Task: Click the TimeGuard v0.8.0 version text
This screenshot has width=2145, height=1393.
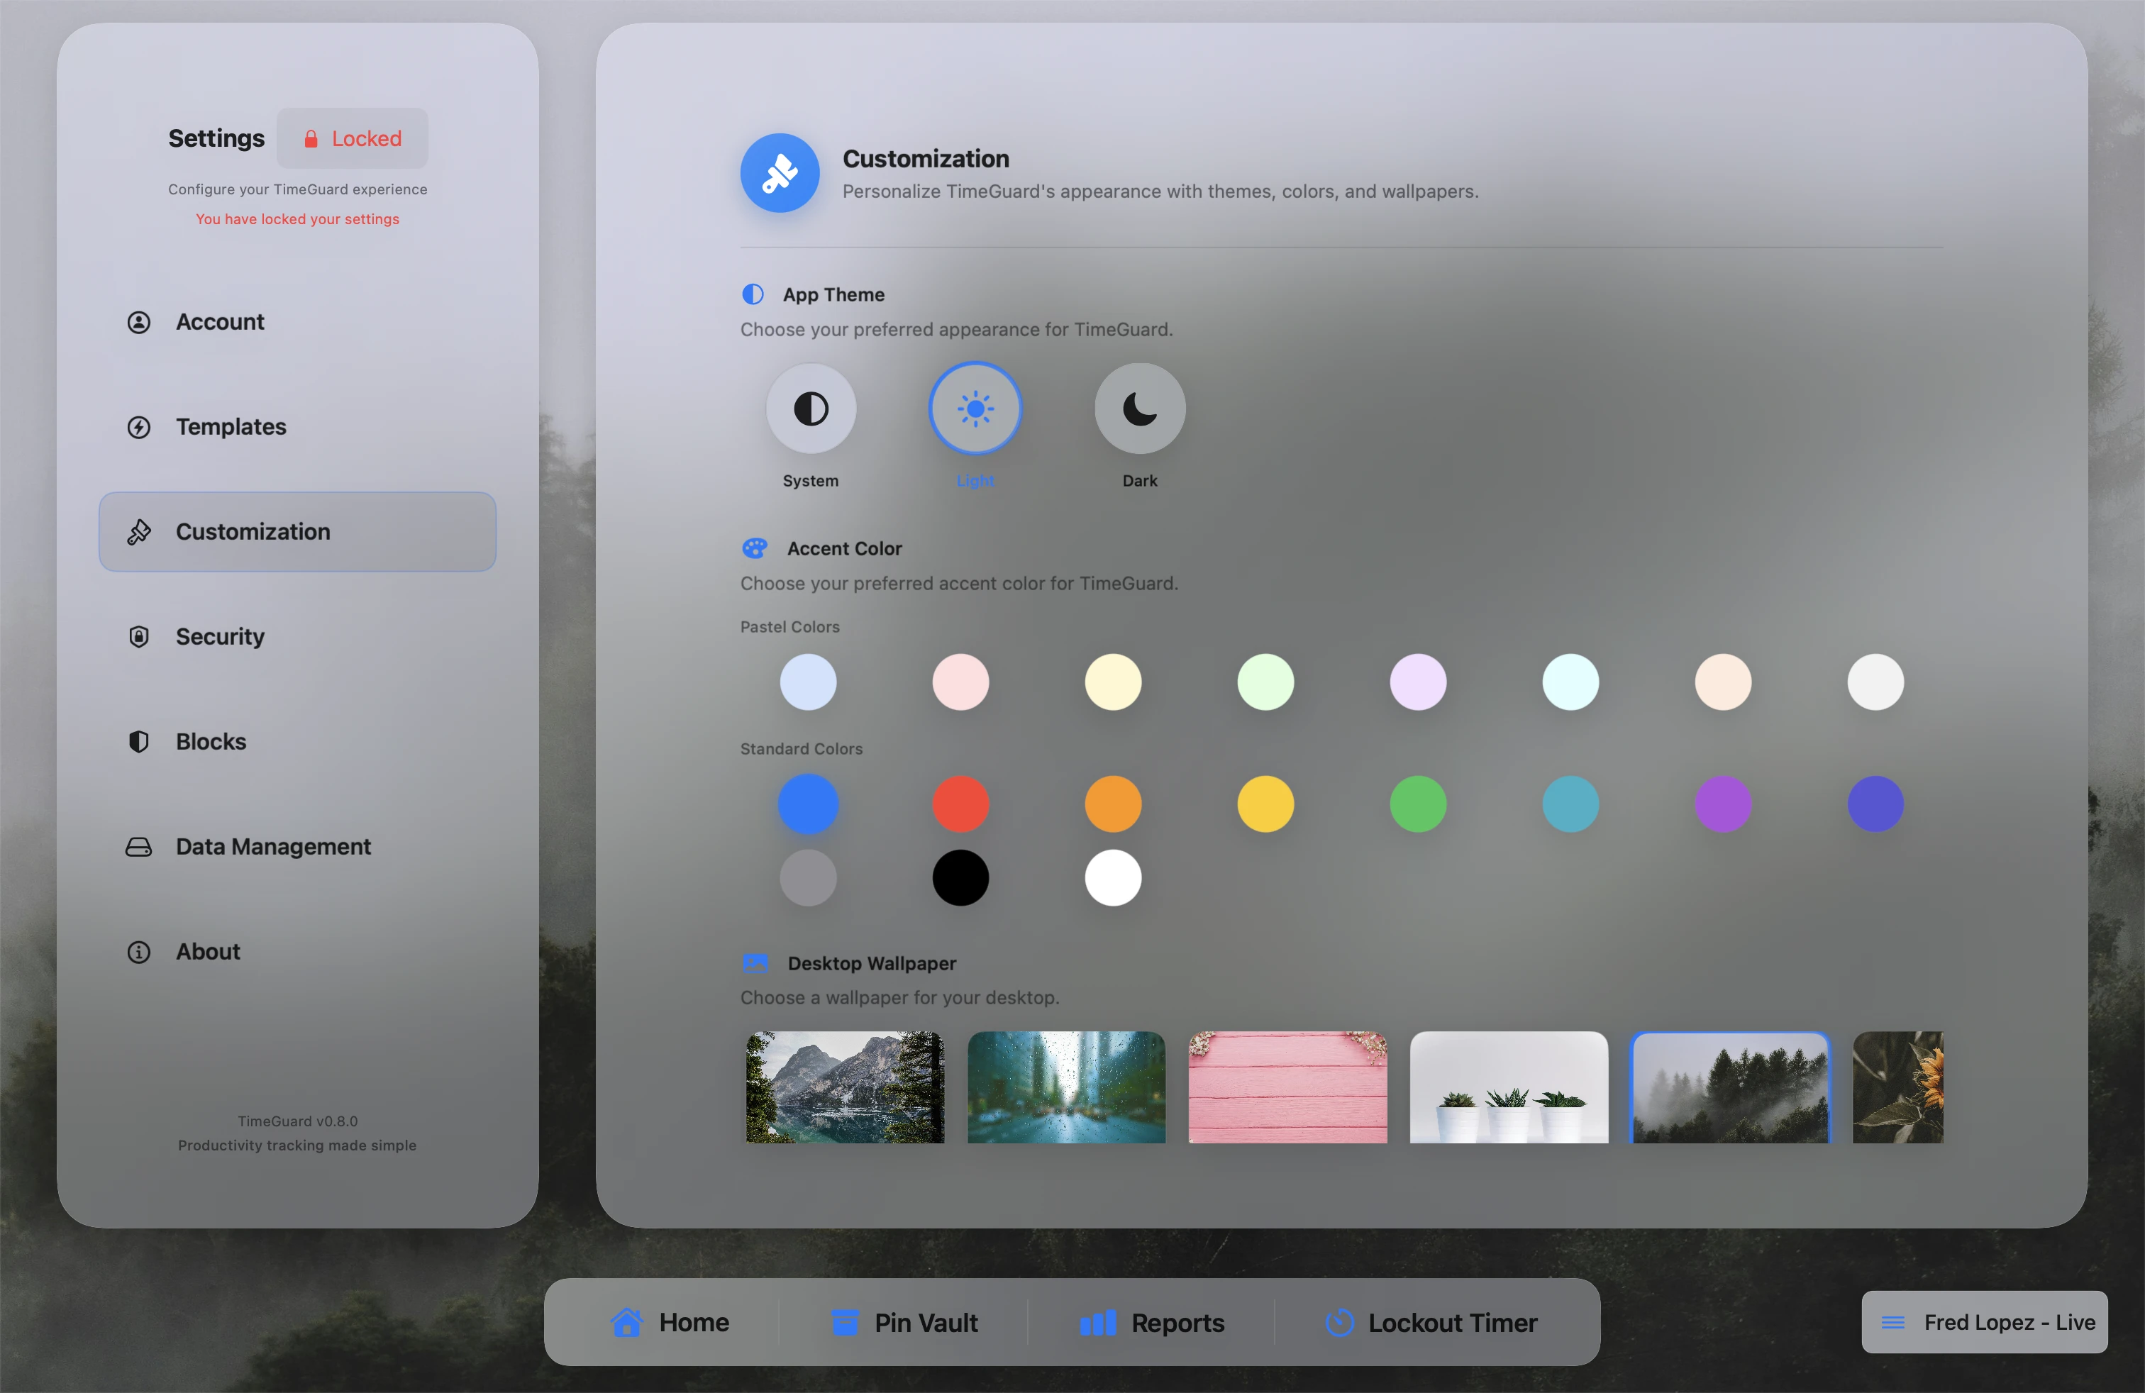Action: pyautogui.click(x=297, y=1121)
